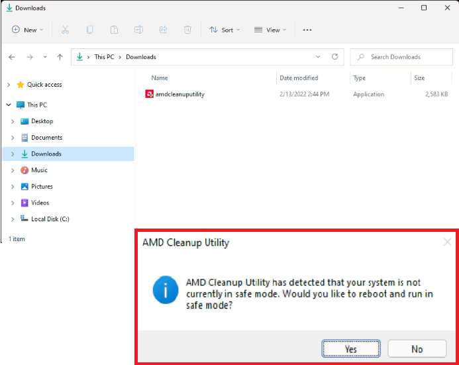Viewport: 459px width, 365px height.
Task: Open recent locations dropdown arrow
Action: (45, 57)
